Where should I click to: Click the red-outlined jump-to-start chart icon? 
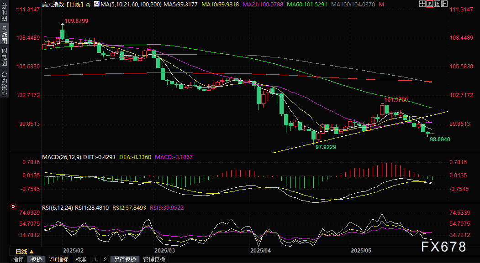pyautogui.click(x=429, y=4)
